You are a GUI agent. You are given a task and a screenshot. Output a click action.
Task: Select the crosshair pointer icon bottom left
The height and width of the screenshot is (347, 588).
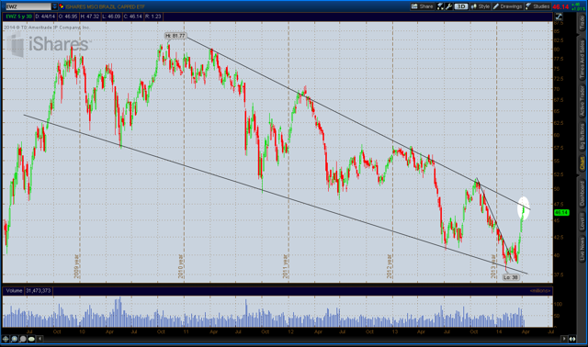(x=6, y=339)
